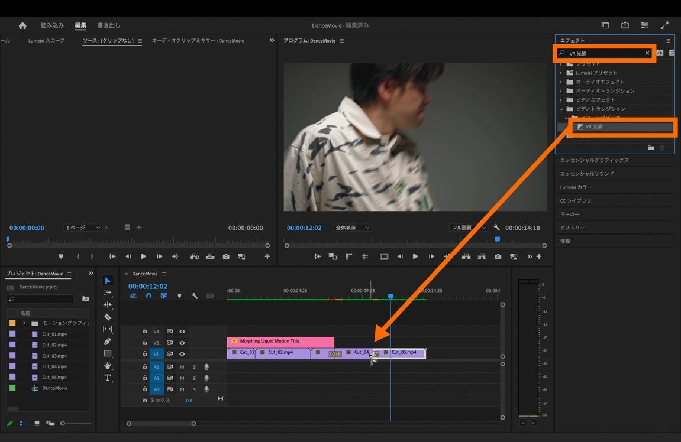Play the Program monitor sequence
Image resolution: width=681 pixels, height=442 pixels.
(x=415, y=256)
